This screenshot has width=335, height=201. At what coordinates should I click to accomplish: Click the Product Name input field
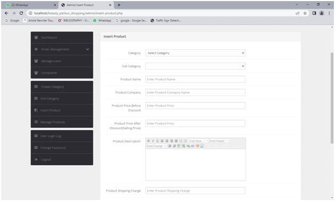tap(195, 79)
